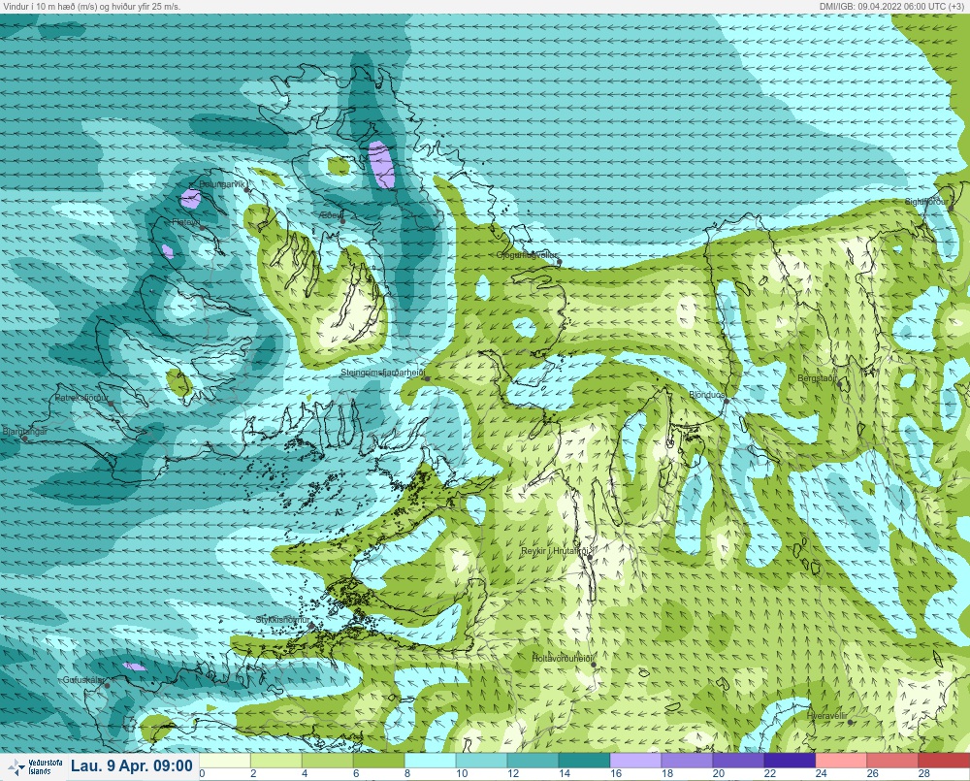Click the red legend swatch above 28 m/s
This screenshot has height=781, width=970.
944,760
